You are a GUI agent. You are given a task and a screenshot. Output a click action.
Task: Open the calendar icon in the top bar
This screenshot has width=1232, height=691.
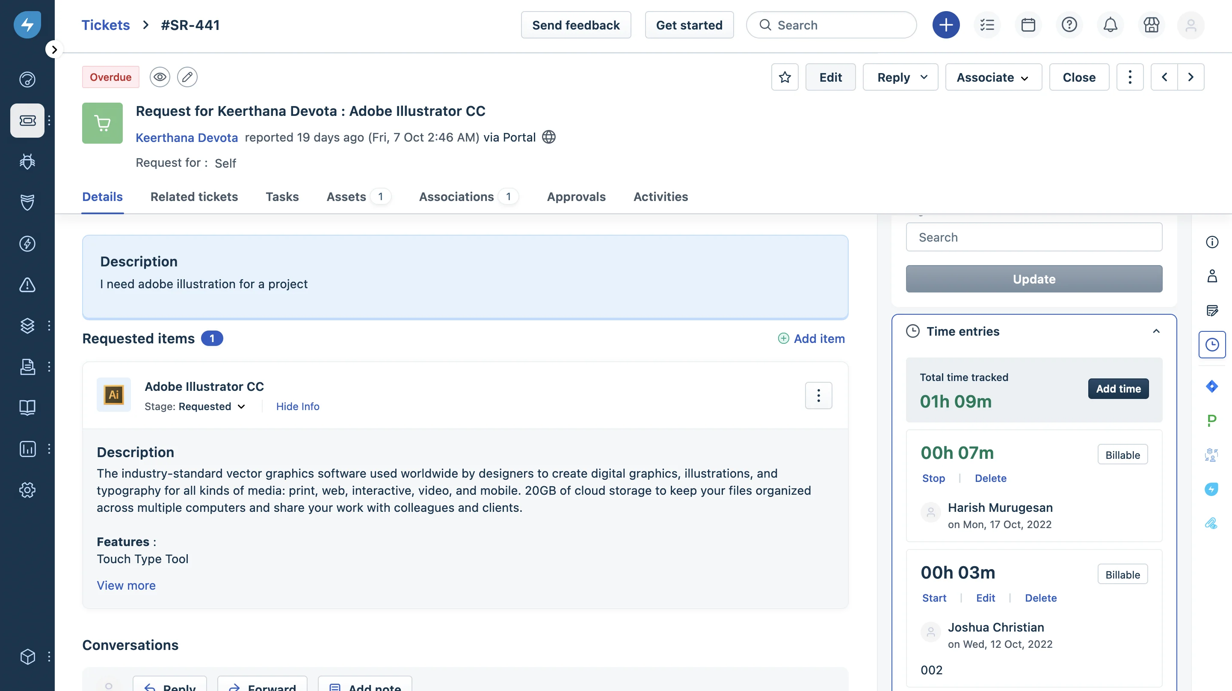click(1028, 25)
